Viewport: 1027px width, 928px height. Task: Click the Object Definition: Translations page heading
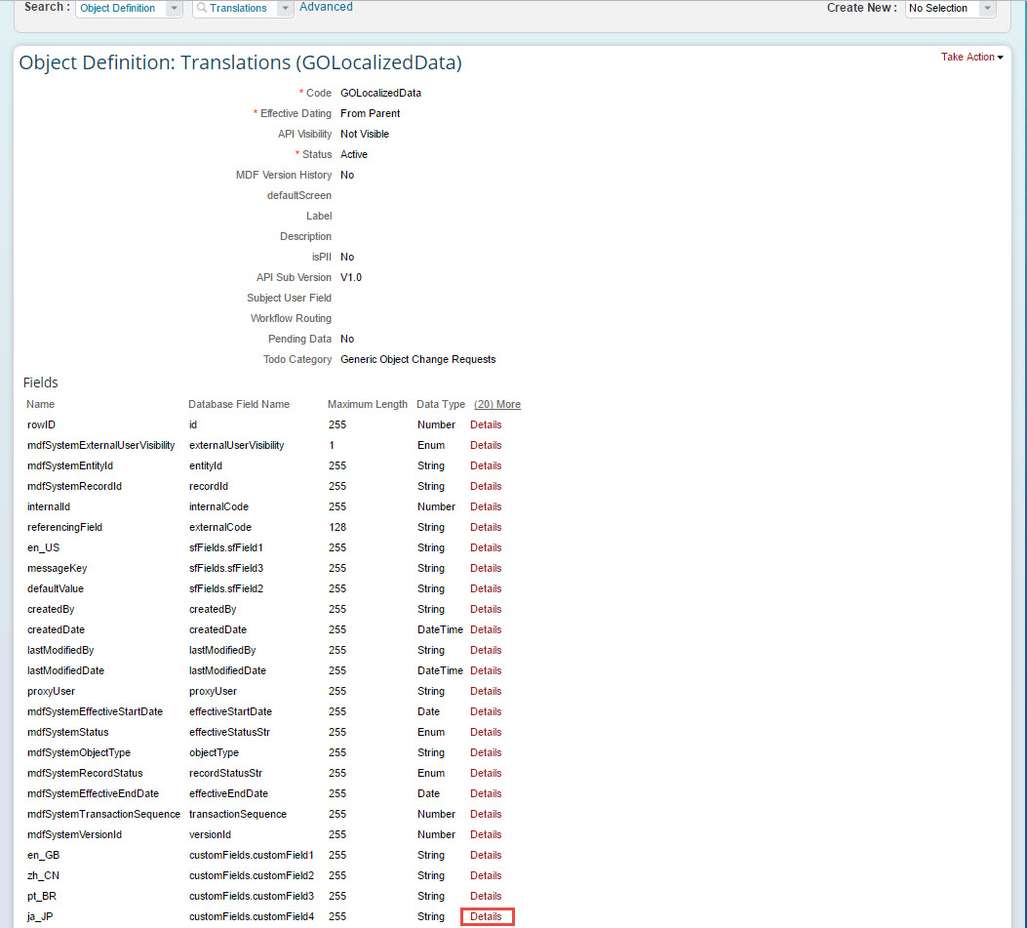click(240, 62)
